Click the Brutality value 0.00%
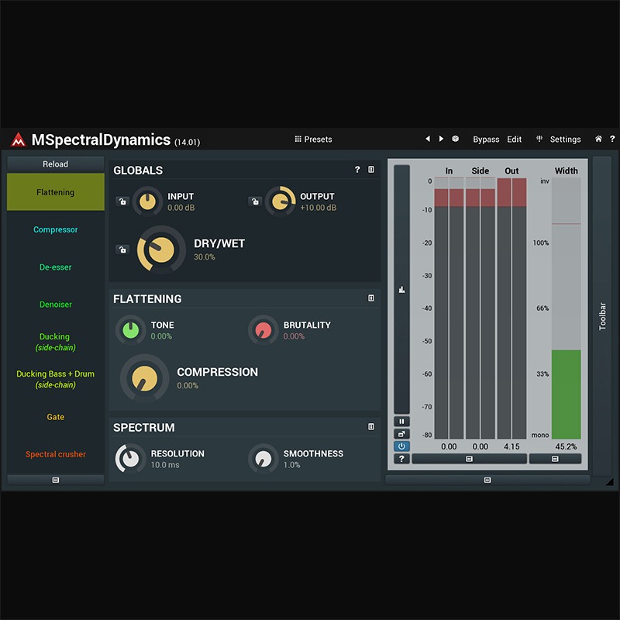This screenshot has height=620, width=620. pyautogui.click(x=294, y=336)
